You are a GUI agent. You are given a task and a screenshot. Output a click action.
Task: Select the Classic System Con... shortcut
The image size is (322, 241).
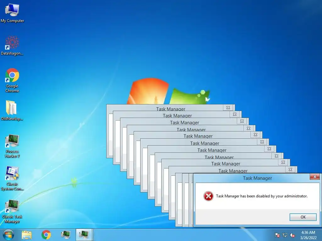pyautogui.click(x=12, y=178)
